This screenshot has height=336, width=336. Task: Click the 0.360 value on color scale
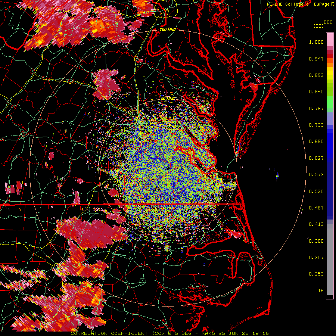[316, 241]
